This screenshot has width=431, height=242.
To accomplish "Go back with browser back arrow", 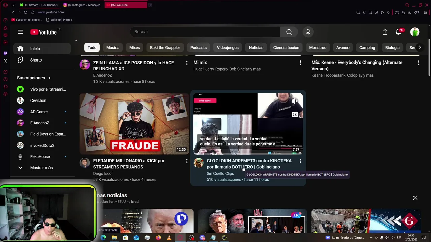I will click(x=13, y=12).
